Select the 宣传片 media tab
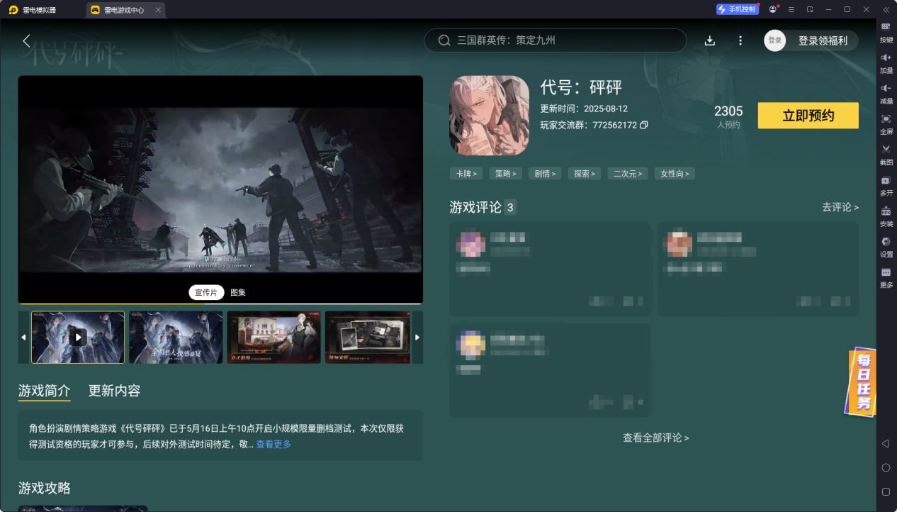Image resolution: width=897 pixels, height=512 pixels. click(x=206, y=292)
